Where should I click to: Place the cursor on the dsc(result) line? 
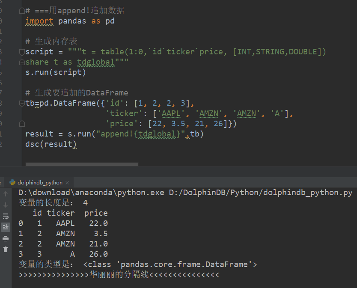tap(51, 144)
